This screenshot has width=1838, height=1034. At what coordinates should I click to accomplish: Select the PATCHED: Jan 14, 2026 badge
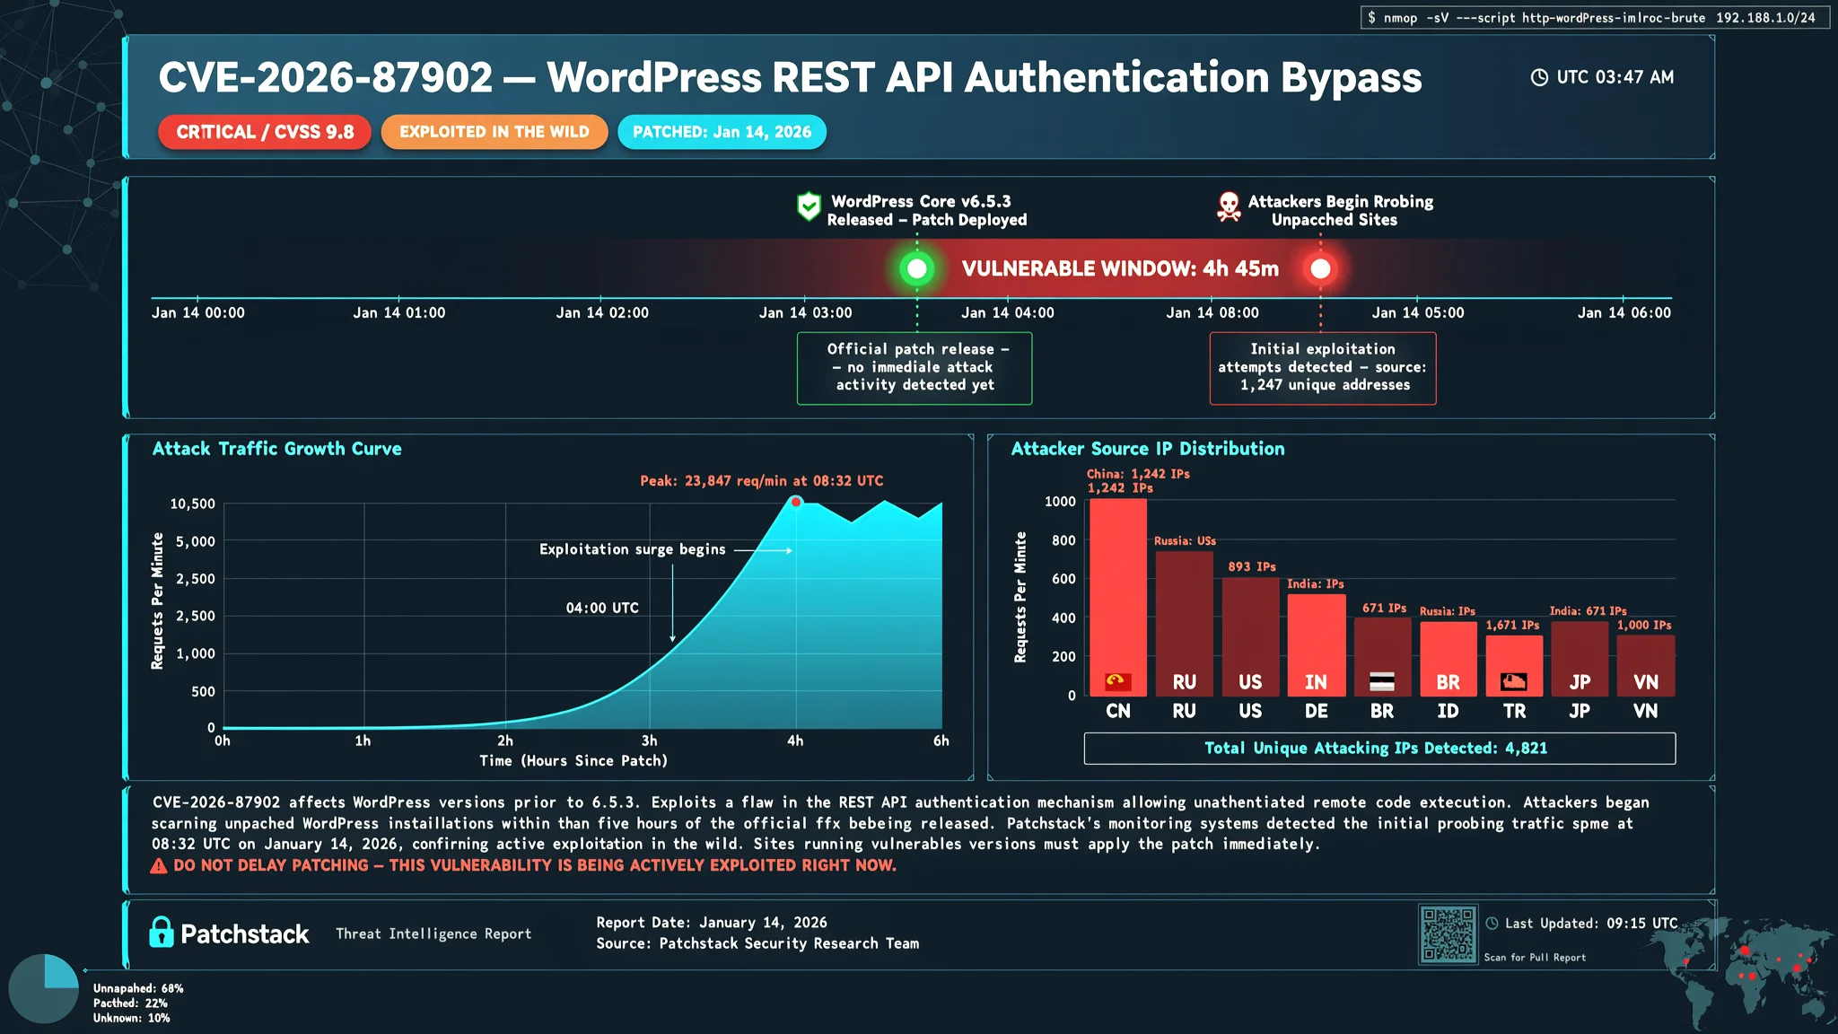pyautogui.click(x=722, y=132)
